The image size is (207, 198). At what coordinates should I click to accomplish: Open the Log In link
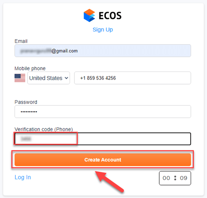click(x=23, y=177)
